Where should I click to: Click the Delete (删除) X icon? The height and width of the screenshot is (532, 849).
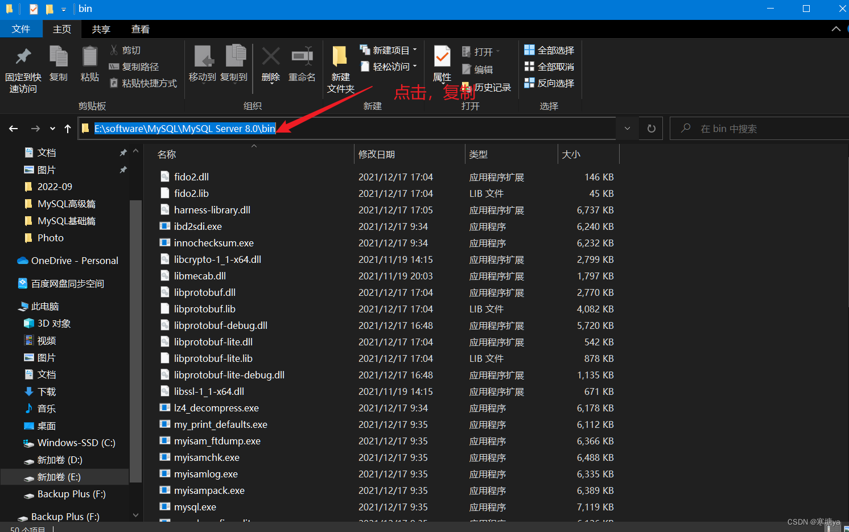(x=271, y=57)
